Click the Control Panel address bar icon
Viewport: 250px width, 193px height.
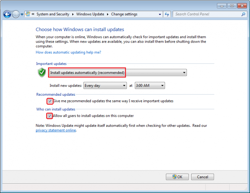[x=28, y=14]
